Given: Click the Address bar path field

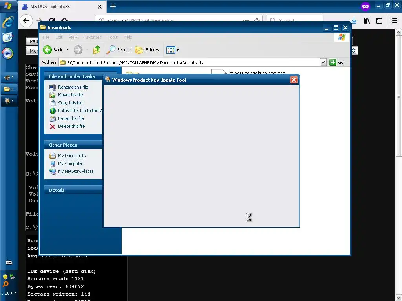Looking at the screenshot, I should (x=189, y=62).
